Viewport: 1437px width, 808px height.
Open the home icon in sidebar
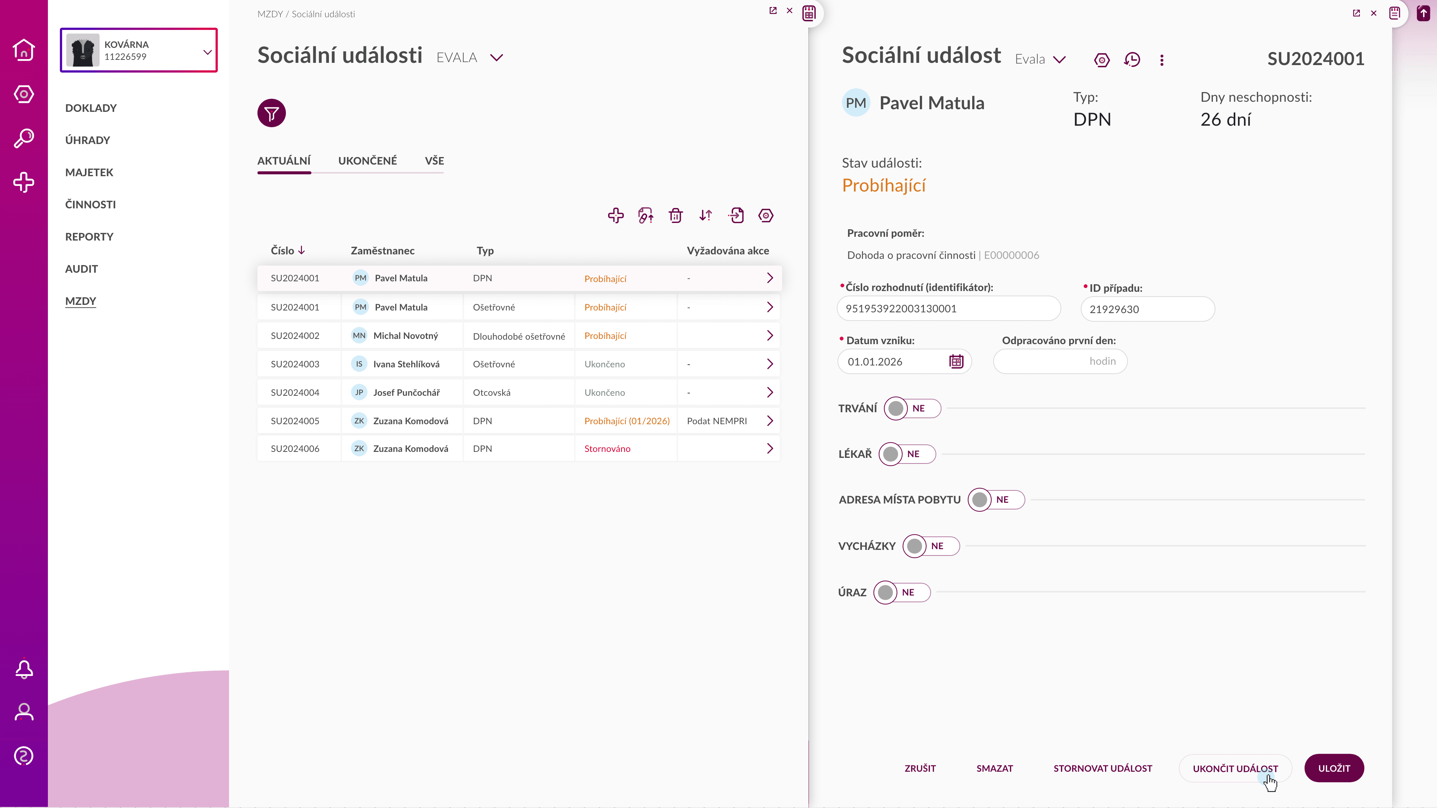24,50
